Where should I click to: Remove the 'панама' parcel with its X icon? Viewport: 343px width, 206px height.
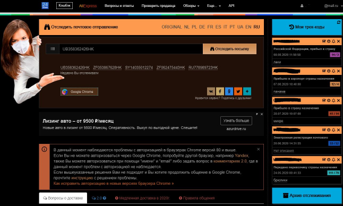(338, 71)
